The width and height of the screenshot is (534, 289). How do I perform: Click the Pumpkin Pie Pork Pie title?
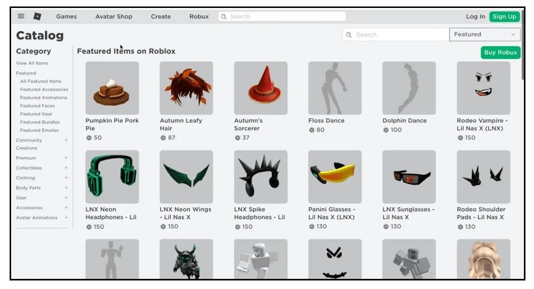tap(112, 124)
